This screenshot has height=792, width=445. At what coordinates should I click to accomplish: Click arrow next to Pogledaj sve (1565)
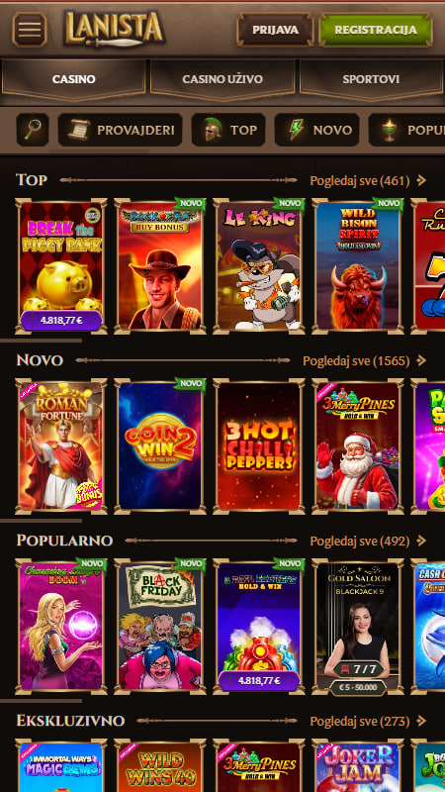(x=422, y=360)
